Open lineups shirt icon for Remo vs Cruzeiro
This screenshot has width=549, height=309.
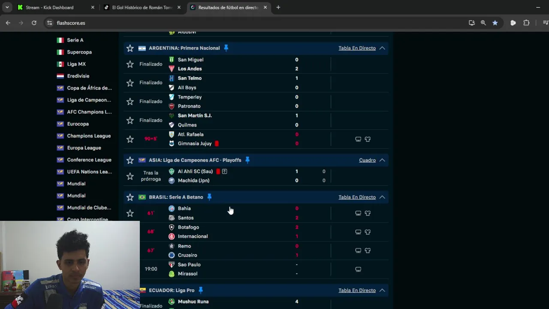click(x=368, y=251)
